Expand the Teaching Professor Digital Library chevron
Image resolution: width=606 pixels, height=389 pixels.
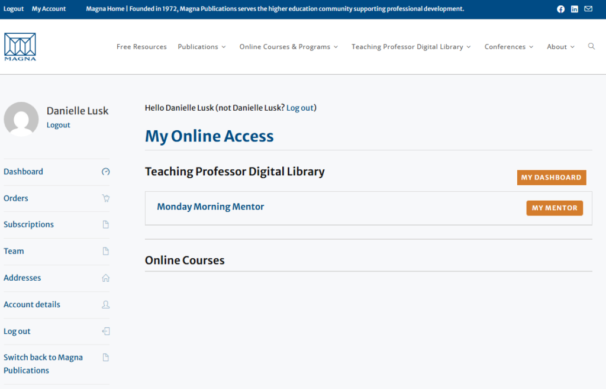pos(469,47)
